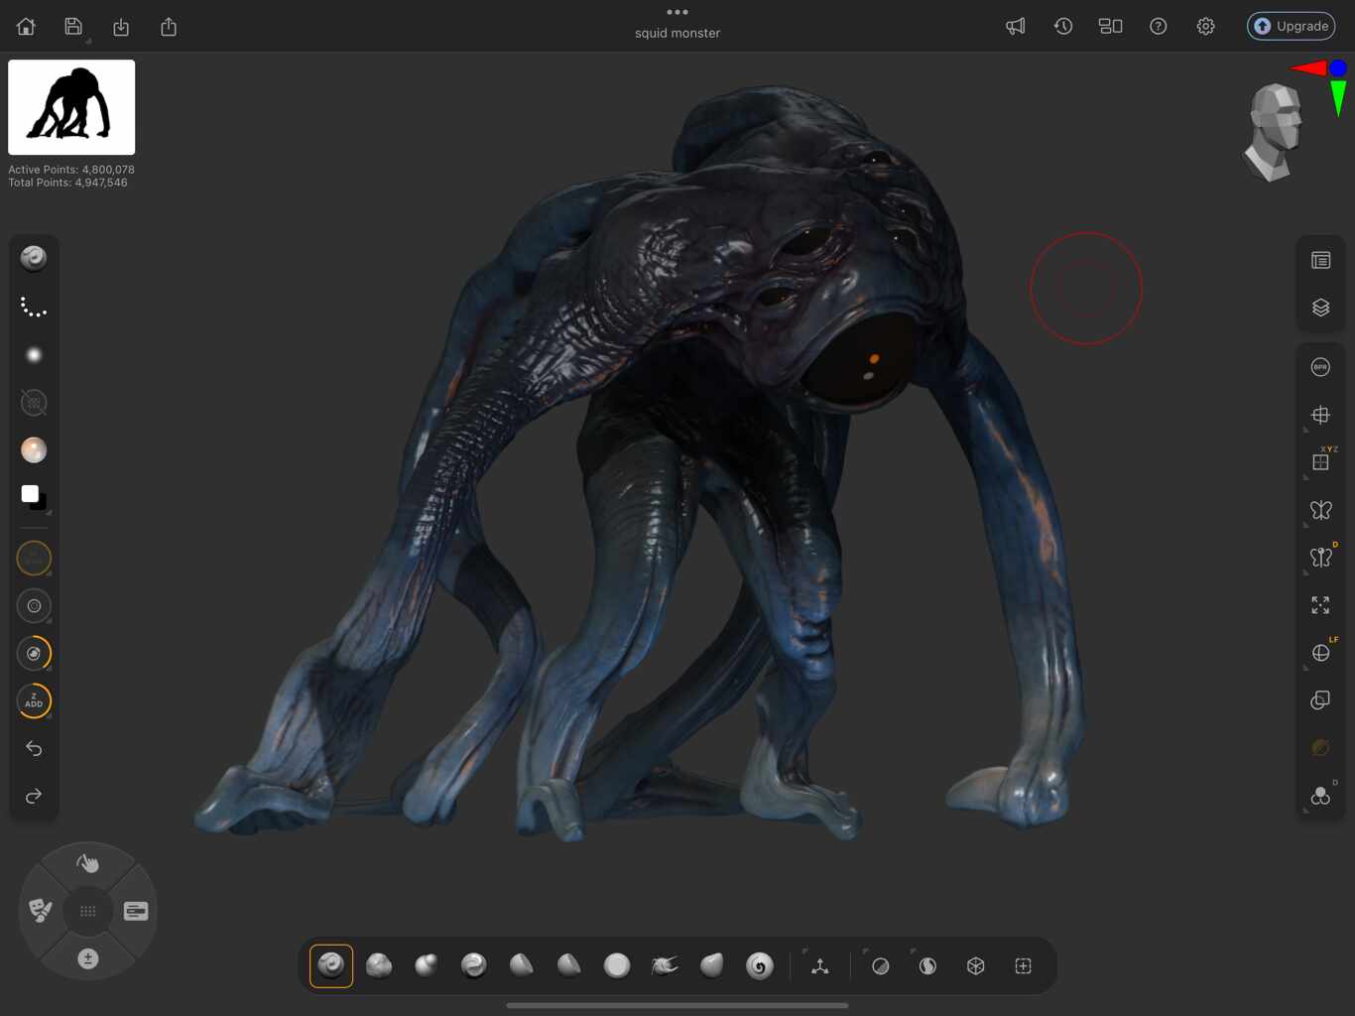Frame the model with the expand-arrows icon
This screenshot has width=1355, height=1016.
pos(1320,605)
